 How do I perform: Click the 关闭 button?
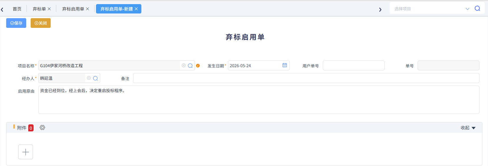coord(41,23)
